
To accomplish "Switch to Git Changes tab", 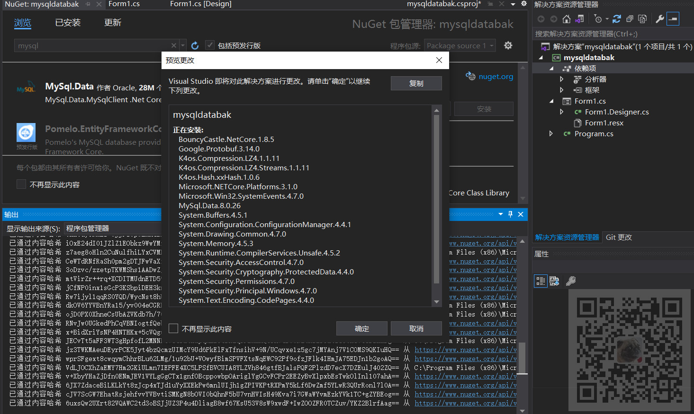I will tap(619, 238).
